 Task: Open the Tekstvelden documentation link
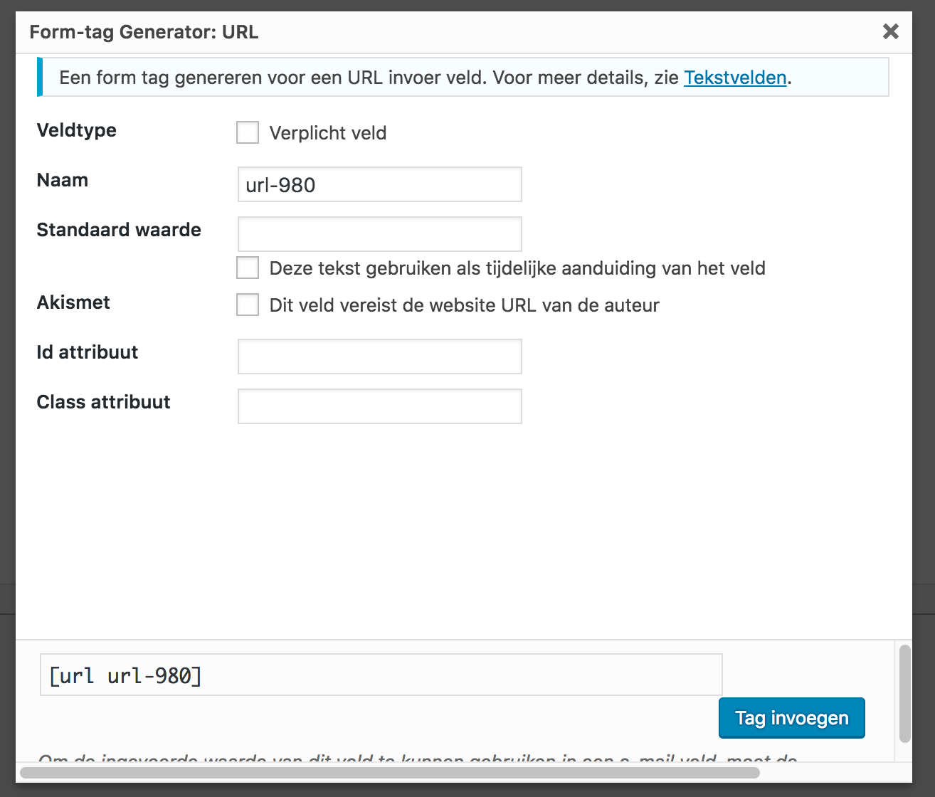(735, 78)
